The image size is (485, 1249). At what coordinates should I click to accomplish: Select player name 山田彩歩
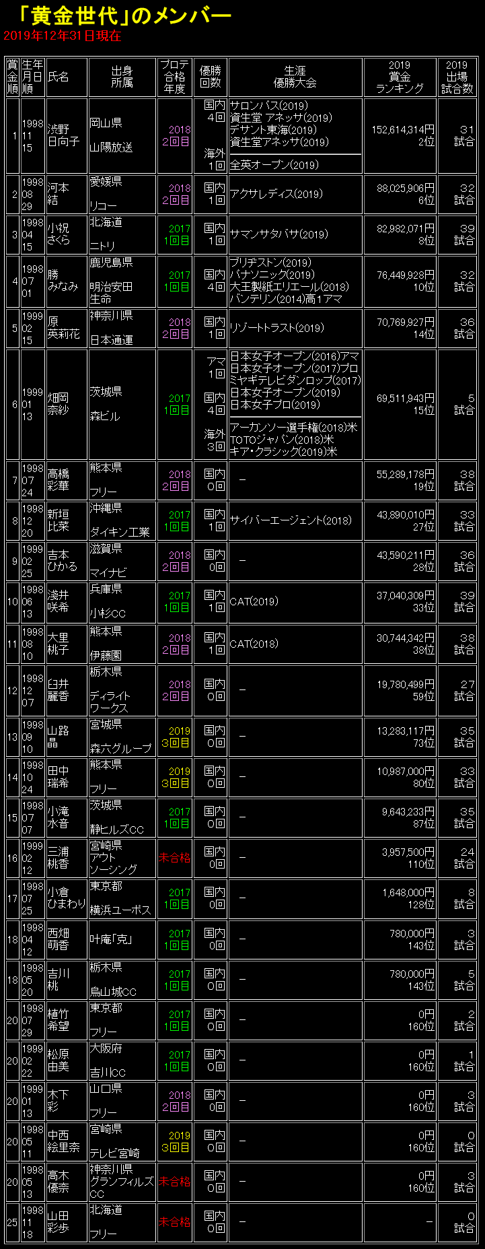(x=59, y=1222)
